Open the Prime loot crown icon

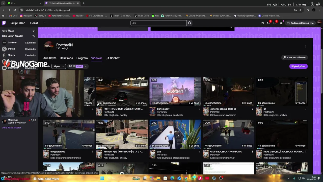pyautogui.click(x=262, y=23)
